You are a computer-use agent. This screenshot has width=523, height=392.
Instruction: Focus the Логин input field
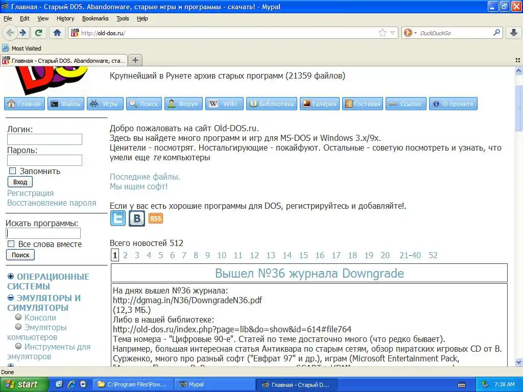tap(45, 139)
